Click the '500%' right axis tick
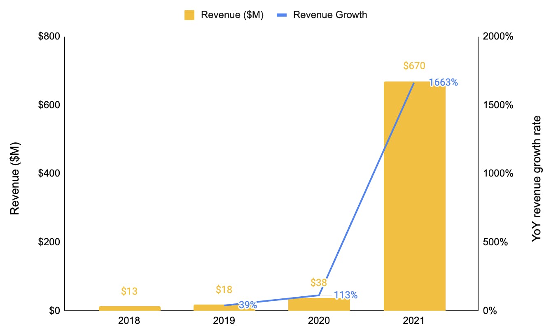This screenshot has height=335, width=551. point(496,242)
